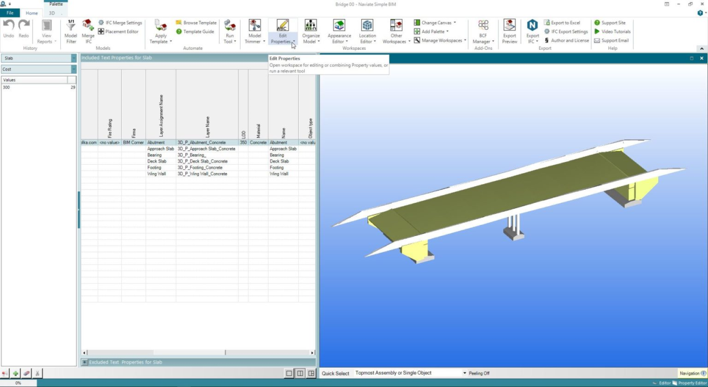Expand Excluded Text Properties for Slab
The image size is (708, 387).
85,362
